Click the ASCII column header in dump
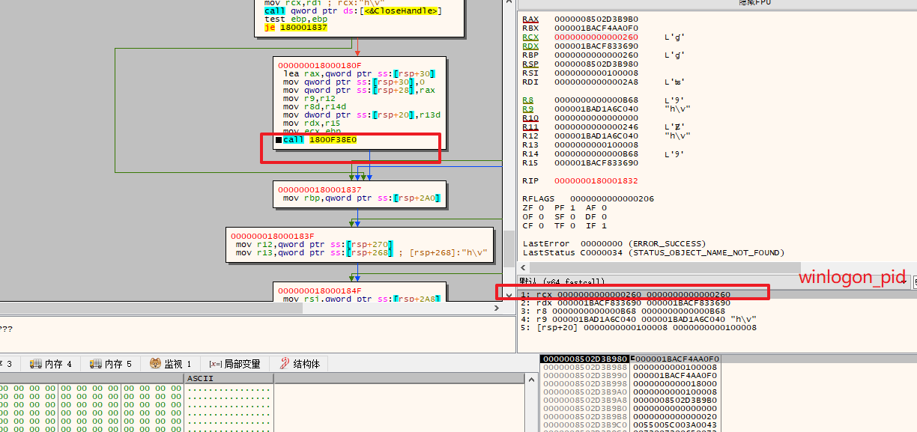The image size is (917, 432). pos(229,379)
